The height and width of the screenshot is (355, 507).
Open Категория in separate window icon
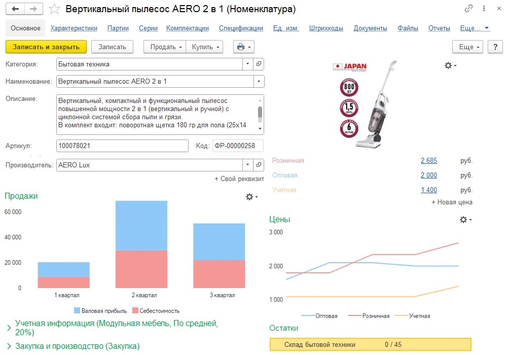coord(259,64)
